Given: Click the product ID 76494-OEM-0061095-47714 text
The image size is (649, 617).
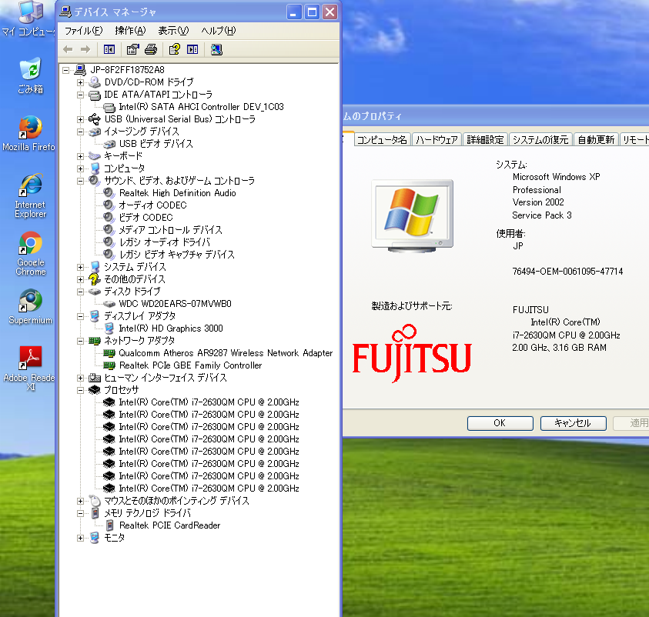Looking at the screenshot, I should [567, 272].
